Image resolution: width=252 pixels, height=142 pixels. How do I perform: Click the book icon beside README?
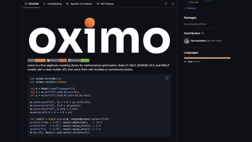26,4
